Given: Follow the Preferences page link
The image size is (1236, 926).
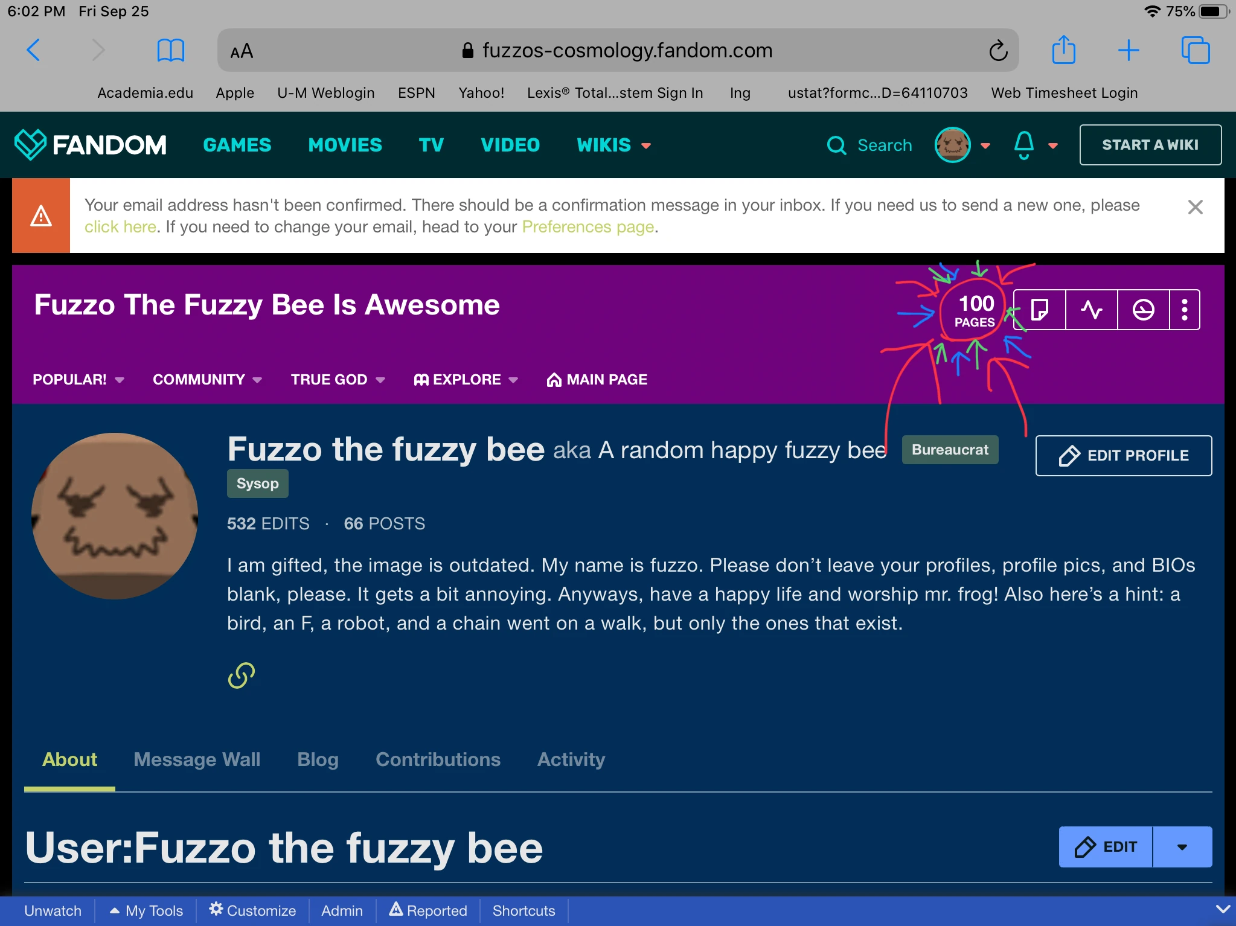Looking at the screenshot, I should click(588, 227).
